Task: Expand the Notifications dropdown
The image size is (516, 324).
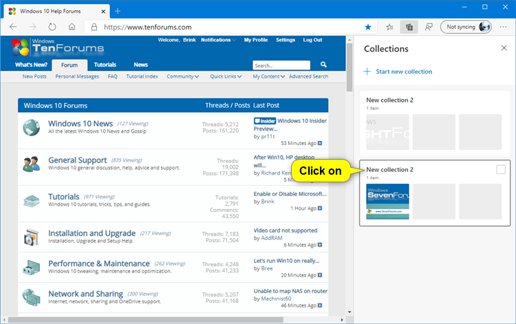Action: coord(218,40)
